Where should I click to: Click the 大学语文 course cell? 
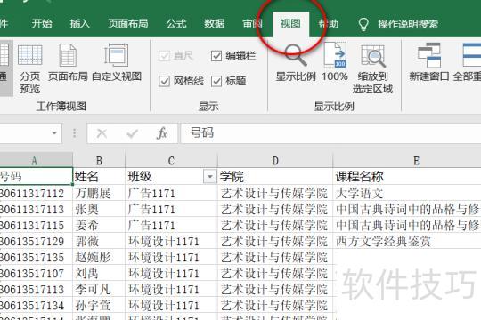(x=407, y=193)
